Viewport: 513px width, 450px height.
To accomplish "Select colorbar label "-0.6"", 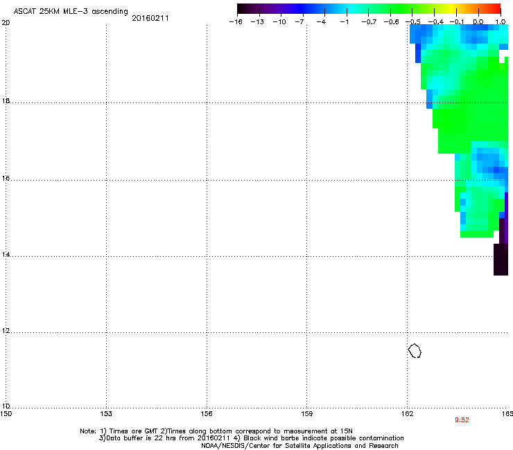I will (x=391, y=22).
